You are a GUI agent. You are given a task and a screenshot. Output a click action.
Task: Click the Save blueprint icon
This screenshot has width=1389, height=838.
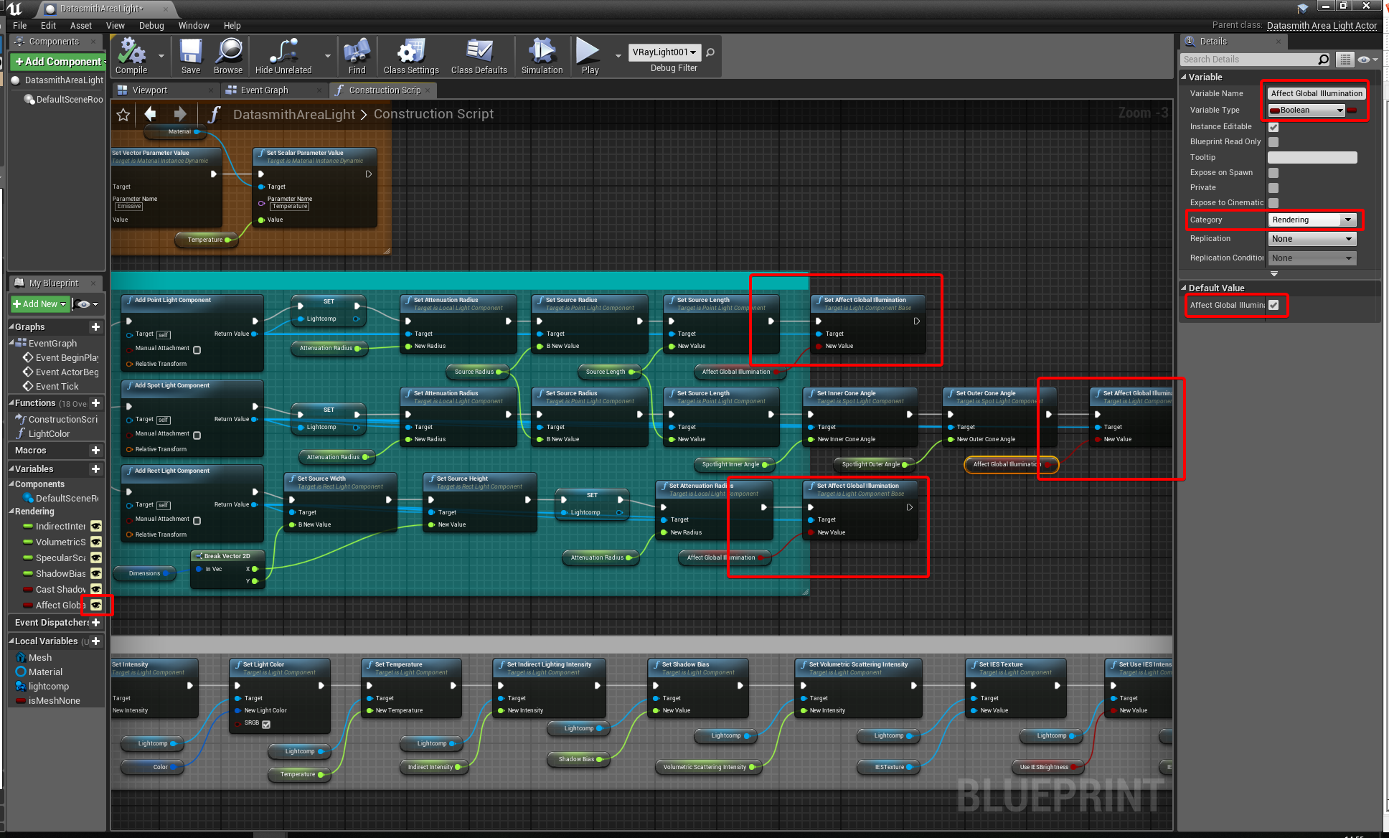coord(191,56)
